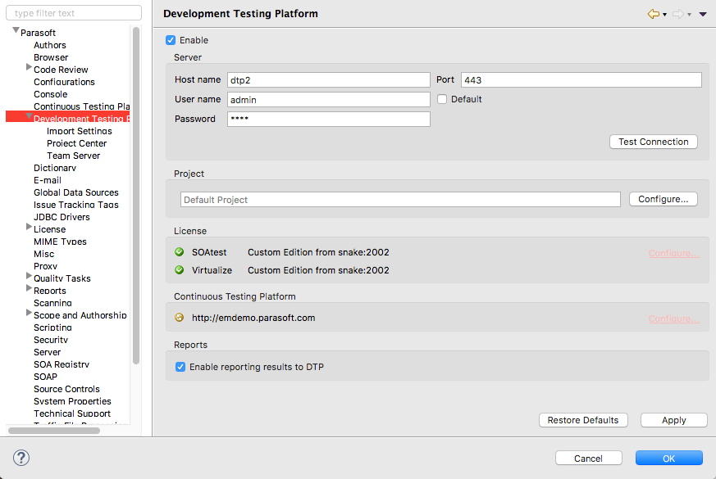Select Code Review in the tree
The height and width of the screenshot is (479, 716).
point(61,70)
